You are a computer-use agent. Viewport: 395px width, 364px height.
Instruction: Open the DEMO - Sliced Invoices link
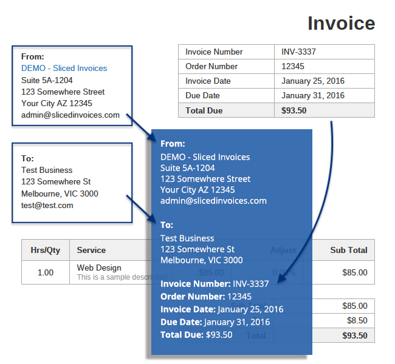tap(64, 69)
